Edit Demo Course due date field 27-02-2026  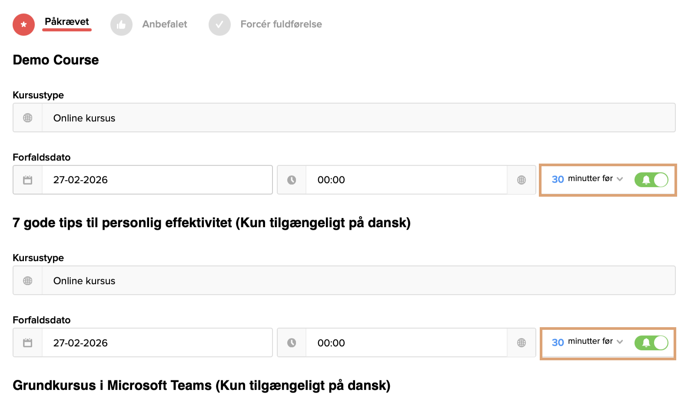click(156, 180)
